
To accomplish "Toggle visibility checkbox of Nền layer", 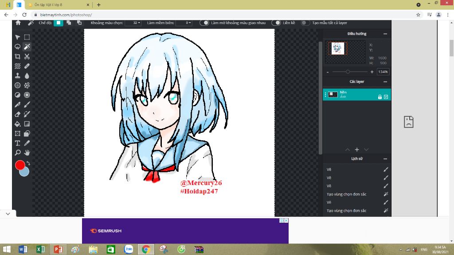I will [386, 97].
